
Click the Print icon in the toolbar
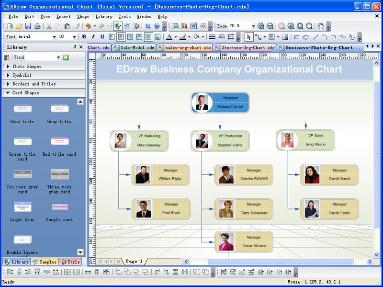tap(37, 26)
